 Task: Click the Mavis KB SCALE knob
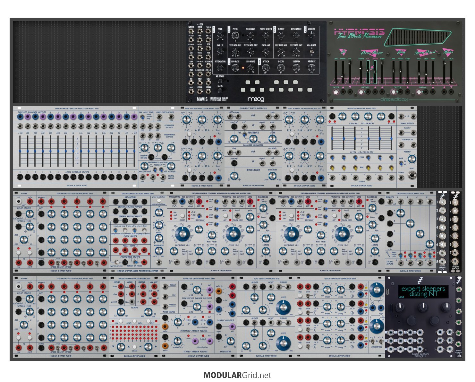coord(220,82)
